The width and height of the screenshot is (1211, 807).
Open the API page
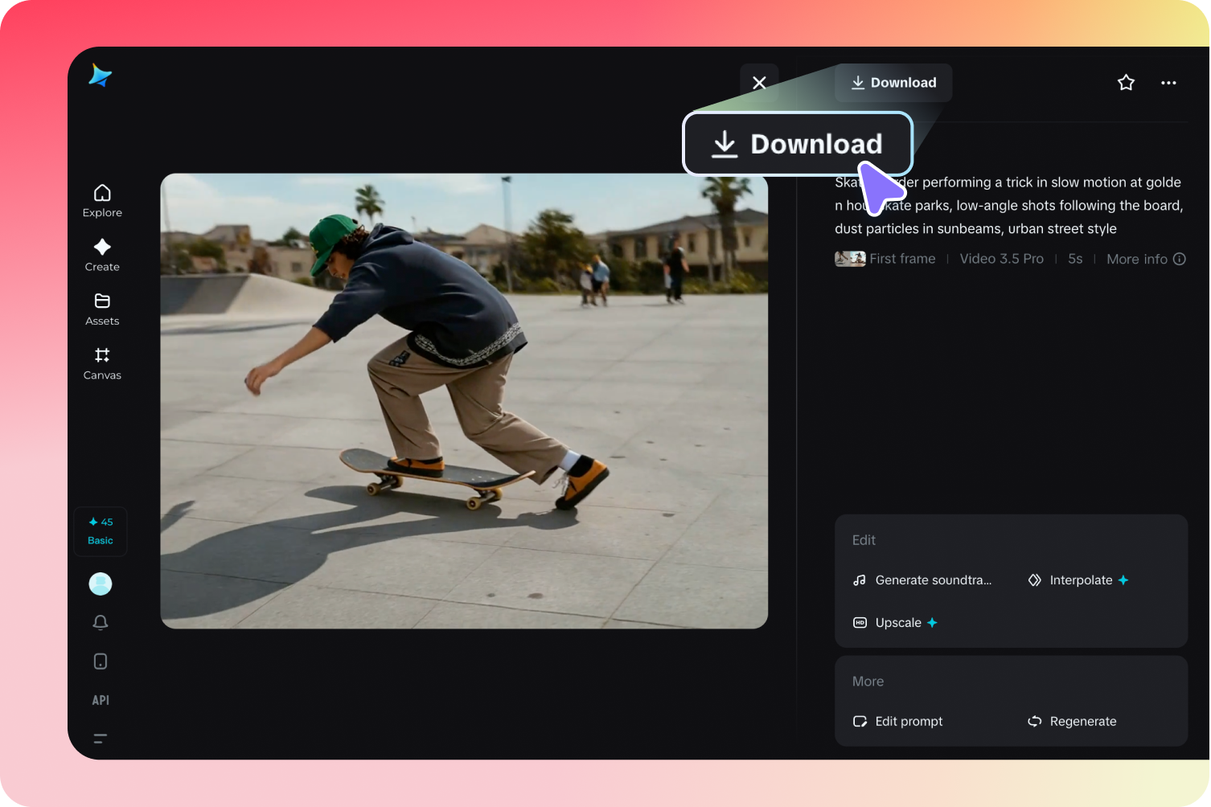100,700
